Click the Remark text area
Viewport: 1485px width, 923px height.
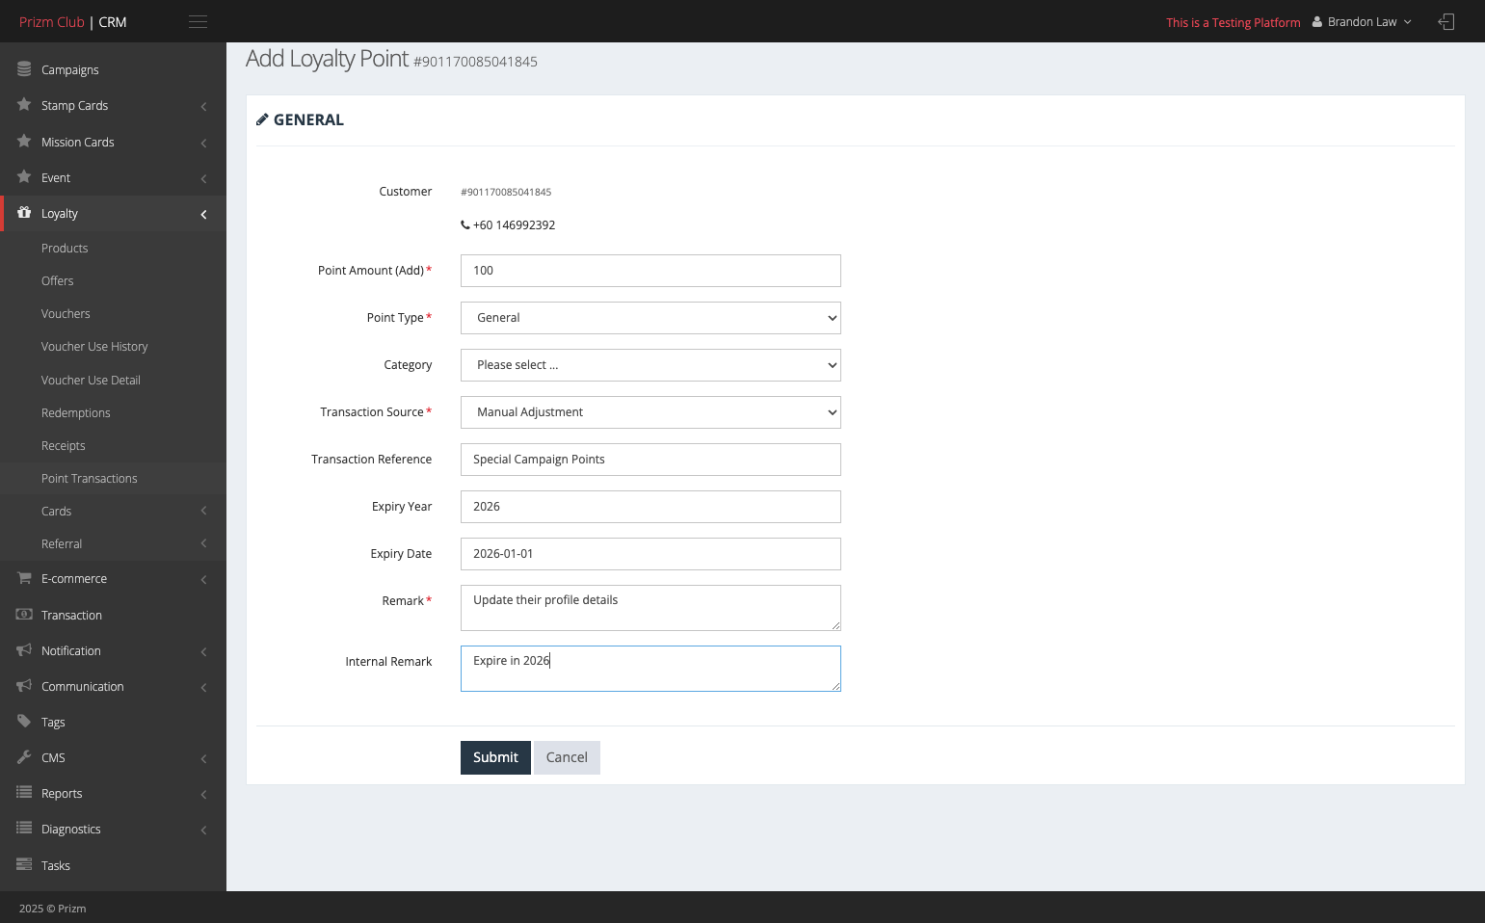(650, 608)
